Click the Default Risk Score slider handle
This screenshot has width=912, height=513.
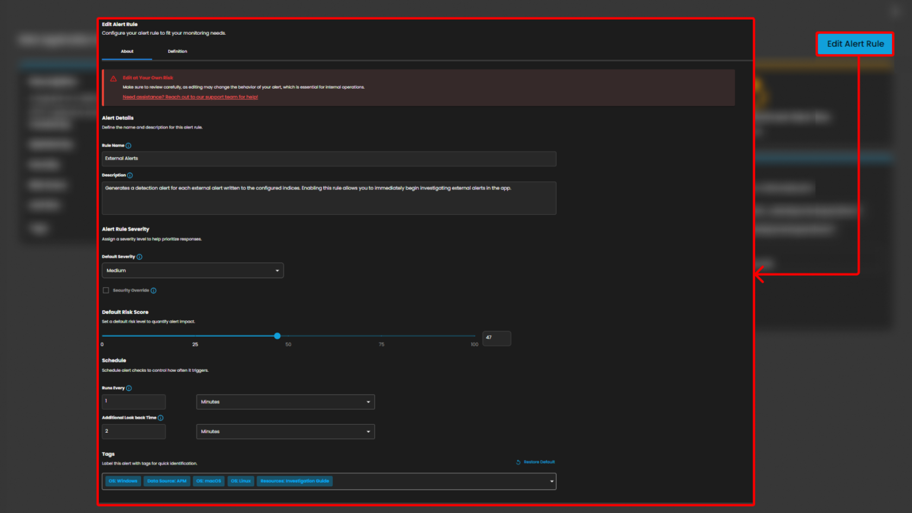(277, 336)
